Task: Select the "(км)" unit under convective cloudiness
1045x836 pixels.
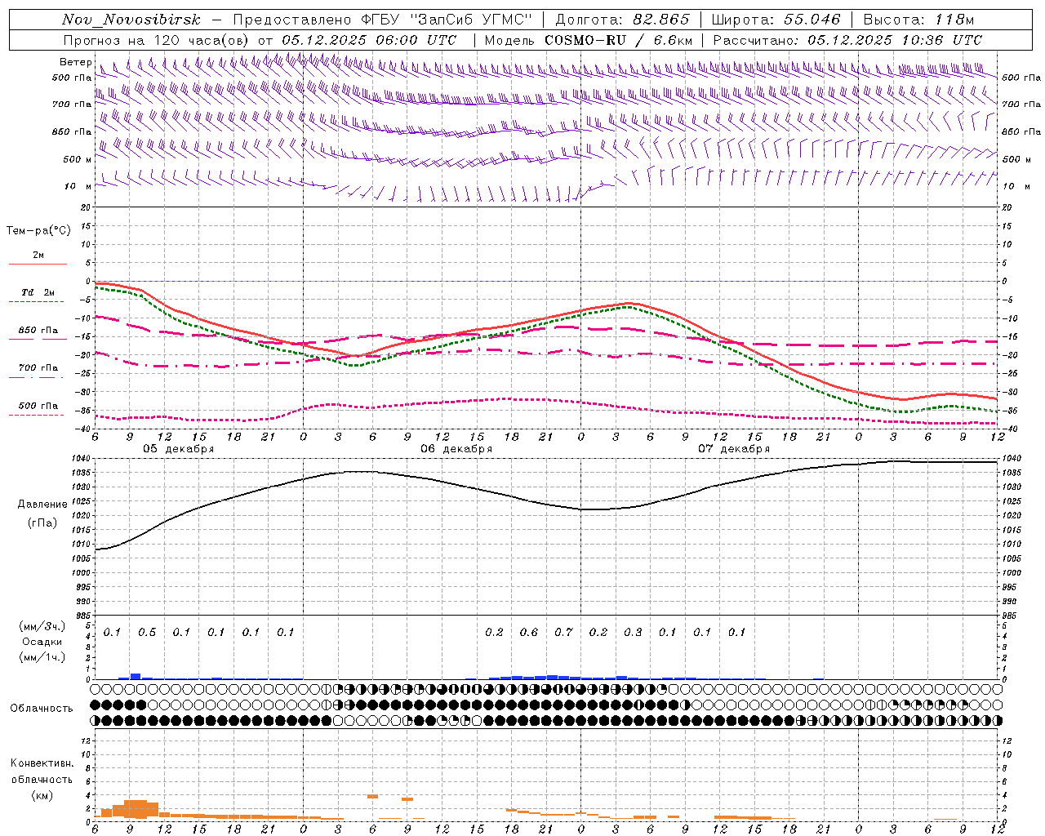Action: (x=42, y=795)
